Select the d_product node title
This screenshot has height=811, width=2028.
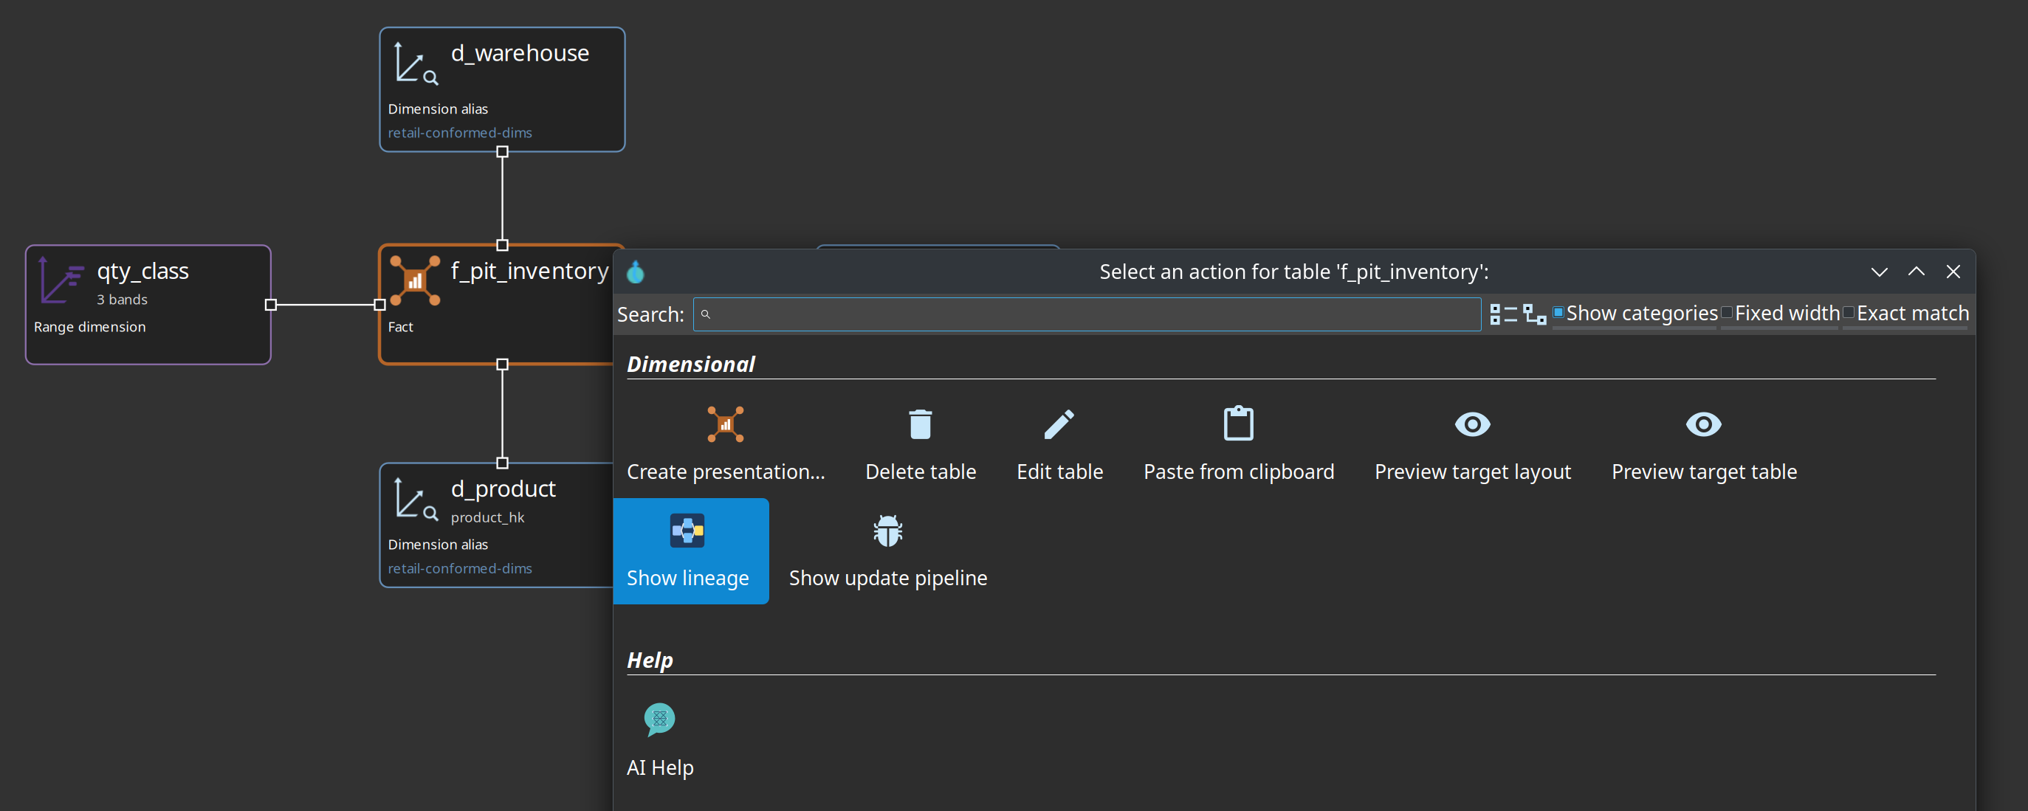click(x=503, y=489)
